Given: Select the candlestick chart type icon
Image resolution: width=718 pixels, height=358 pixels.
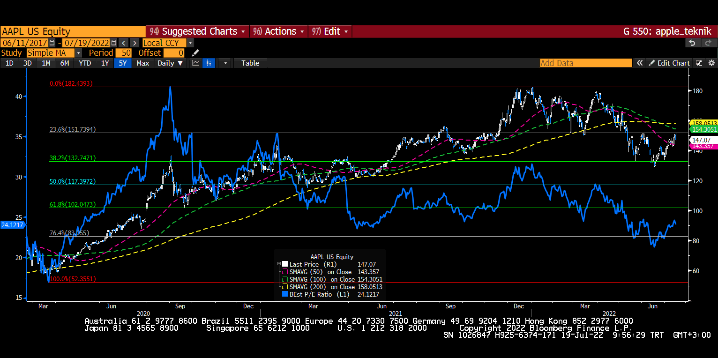Looking at the screenshot, I should (209, 63).
